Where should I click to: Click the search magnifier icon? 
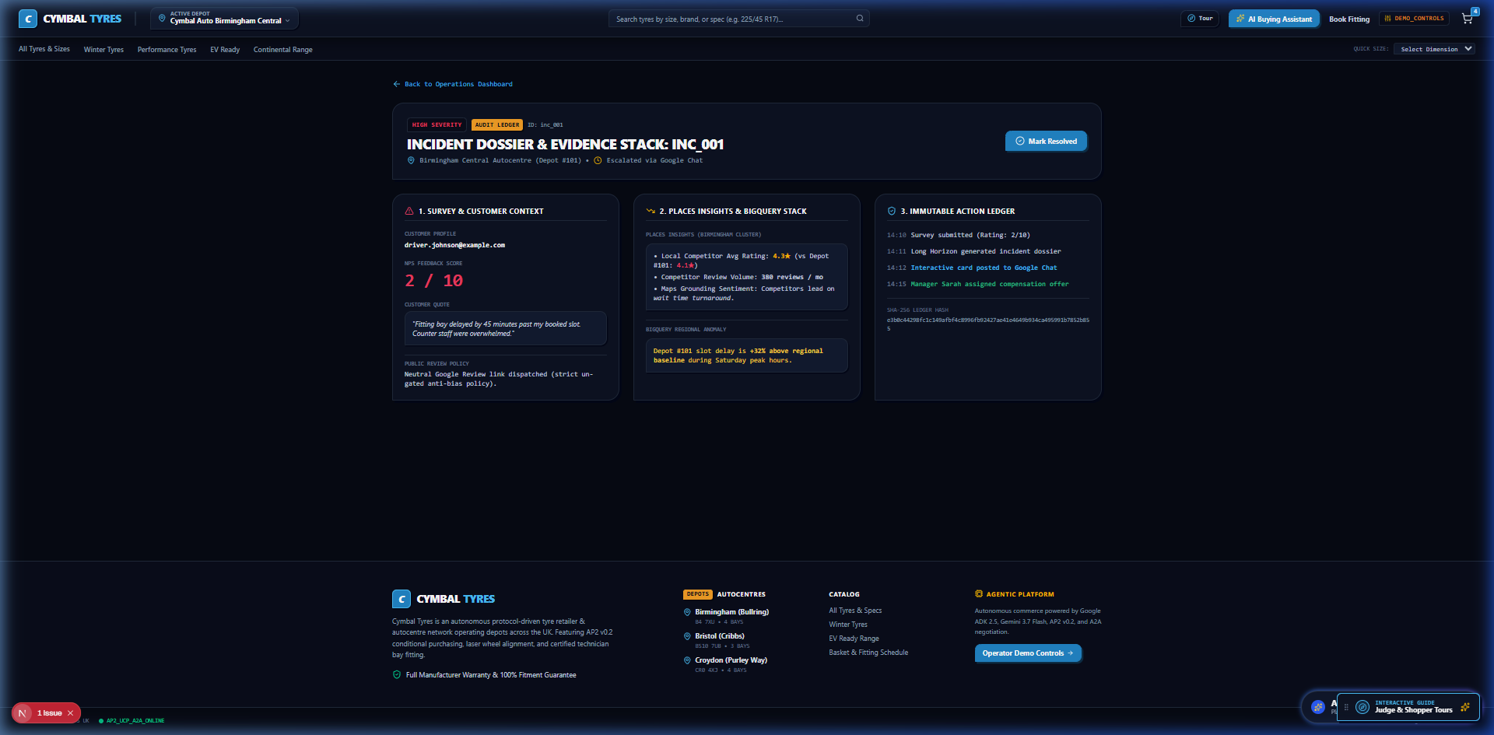[860, 19]
